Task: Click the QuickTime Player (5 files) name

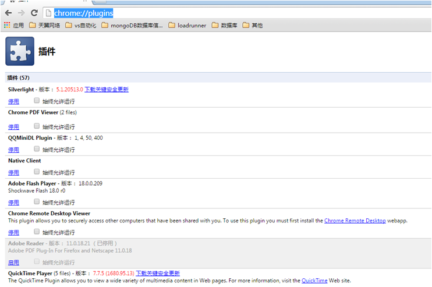Action: [x=40, y=273]
